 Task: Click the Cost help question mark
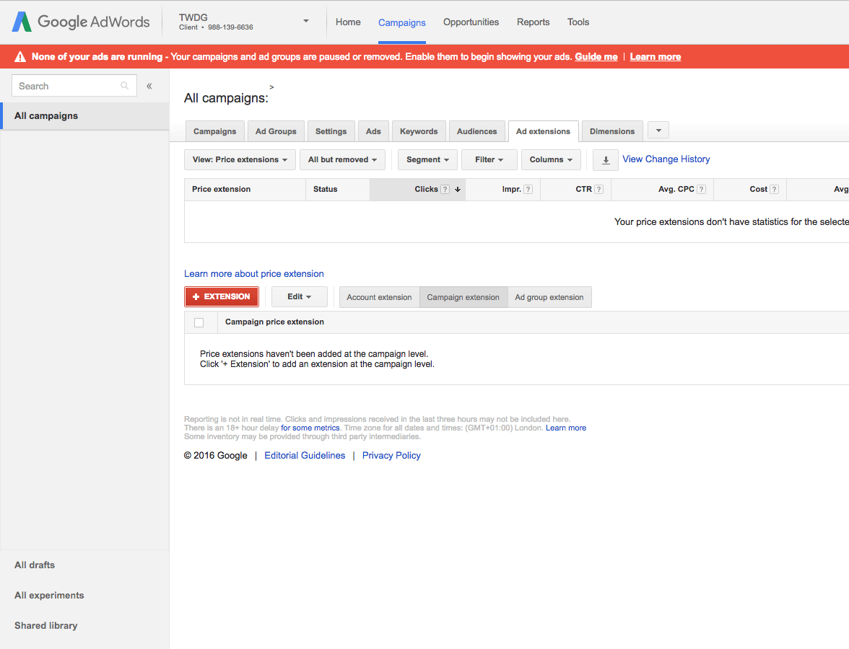pyautogui.click(x=774, y=189)
